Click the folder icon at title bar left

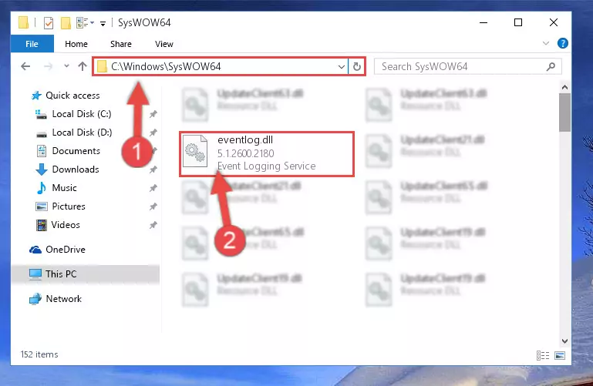tap(23, 23)
